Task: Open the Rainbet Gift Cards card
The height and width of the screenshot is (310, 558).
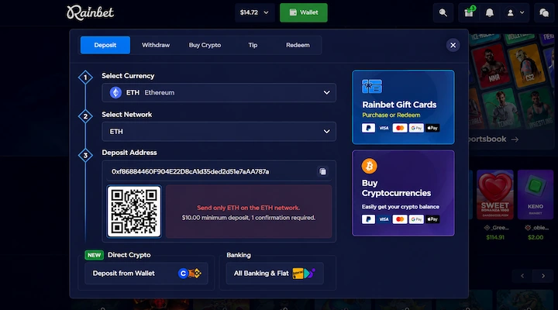Action: click(x=403, y=107)
